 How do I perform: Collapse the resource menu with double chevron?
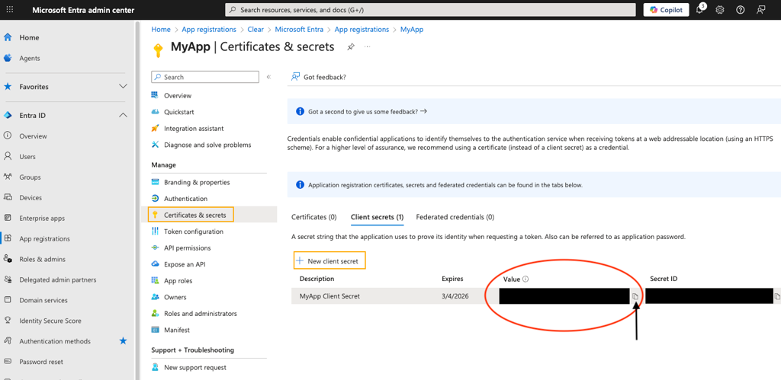268,77
